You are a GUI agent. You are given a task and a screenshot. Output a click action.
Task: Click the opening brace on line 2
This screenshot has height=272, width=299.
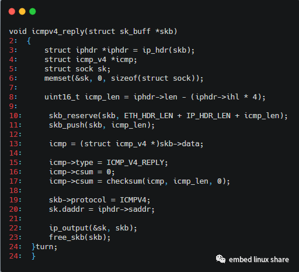click(x=29, y=41)
